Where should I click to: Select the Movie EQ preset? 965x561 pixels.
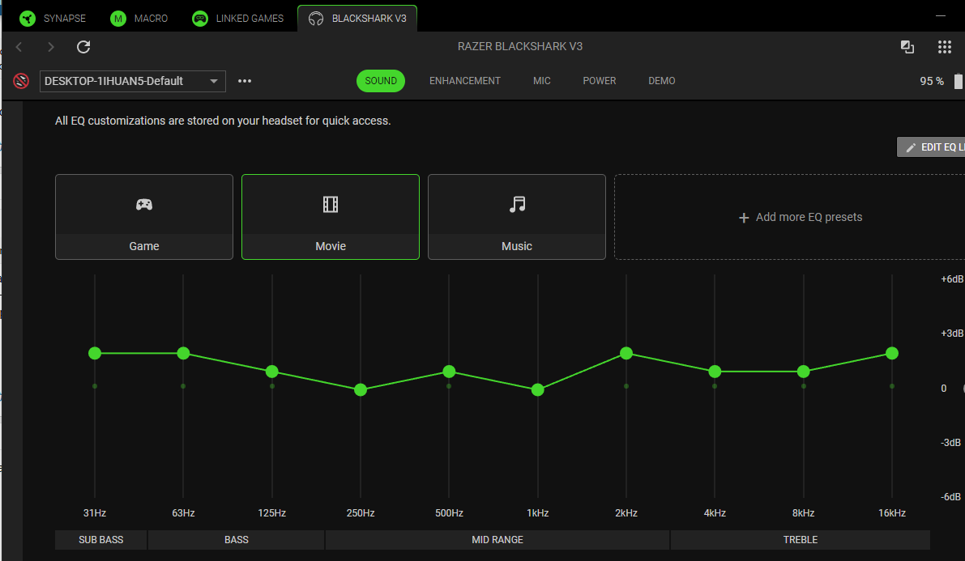(331, 217)
